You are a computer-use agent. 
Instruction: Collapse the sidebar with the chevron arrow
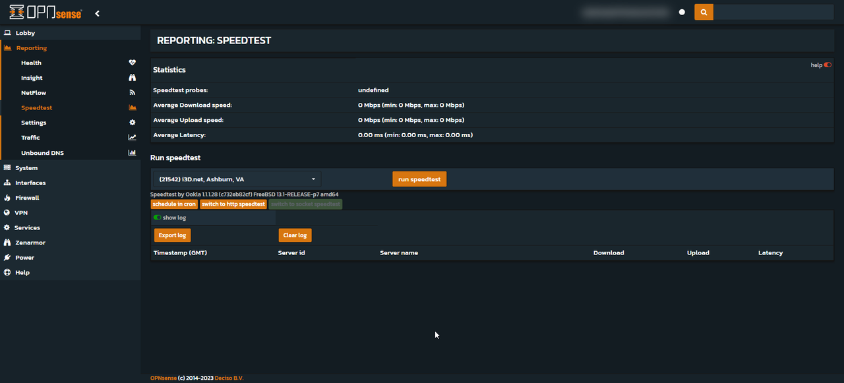[x=97, y=13]
